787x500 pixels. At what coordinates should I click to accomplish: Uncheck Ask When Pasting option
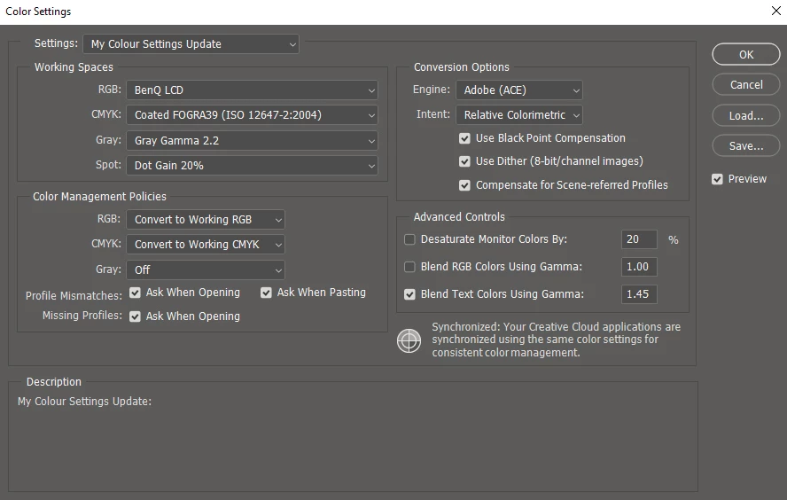click(x=266, y=293)
